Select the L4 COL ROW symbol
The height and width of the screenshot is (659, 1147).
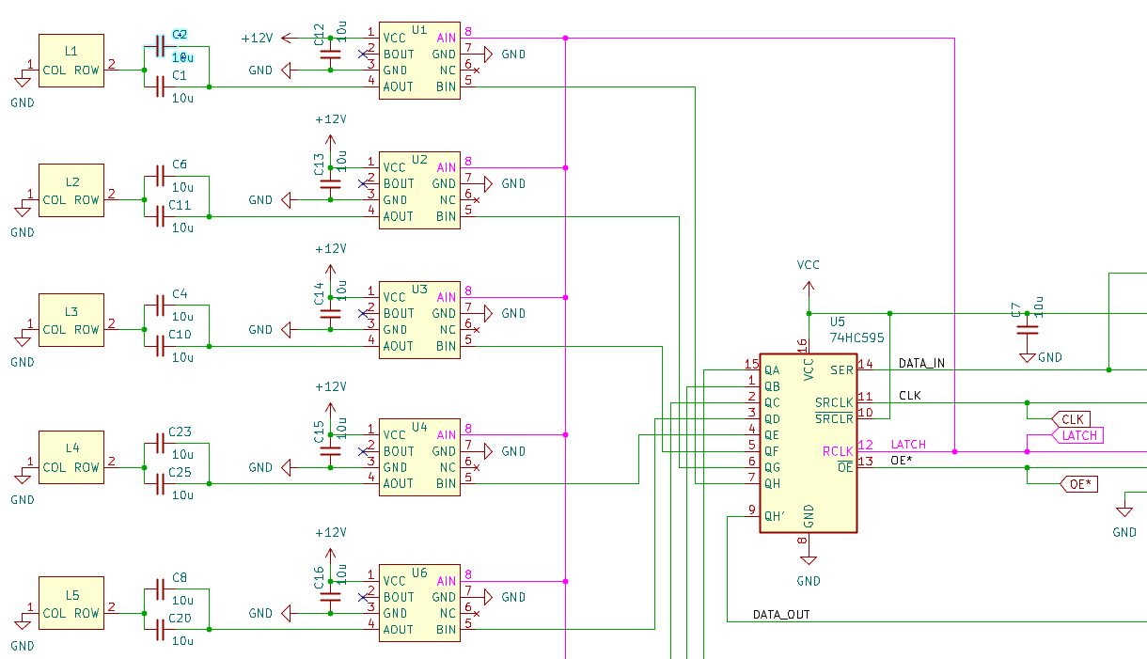coord(71,458)
